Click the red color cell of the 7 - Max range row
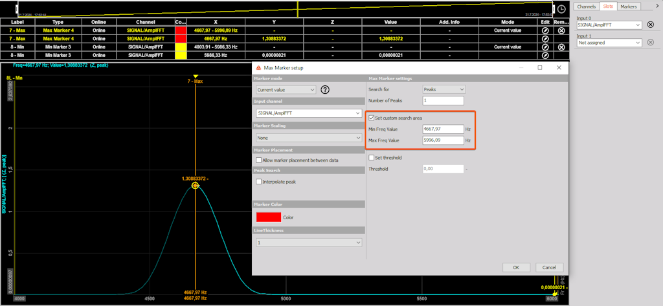Viewport: 663px width, 306px height. point(181,30)
